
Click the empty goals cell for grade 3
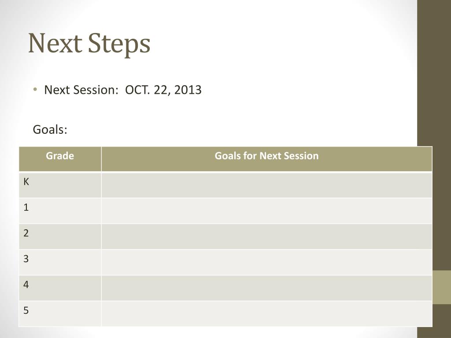[x=266, y=262]
